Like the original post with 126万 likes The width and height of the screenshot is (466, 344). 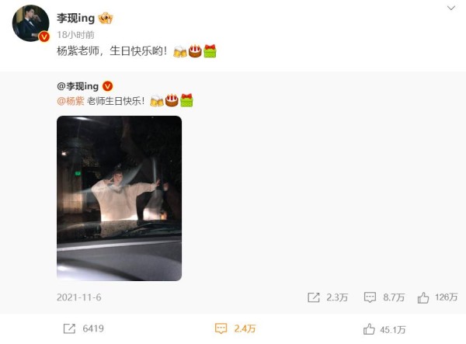pos(423,297)
